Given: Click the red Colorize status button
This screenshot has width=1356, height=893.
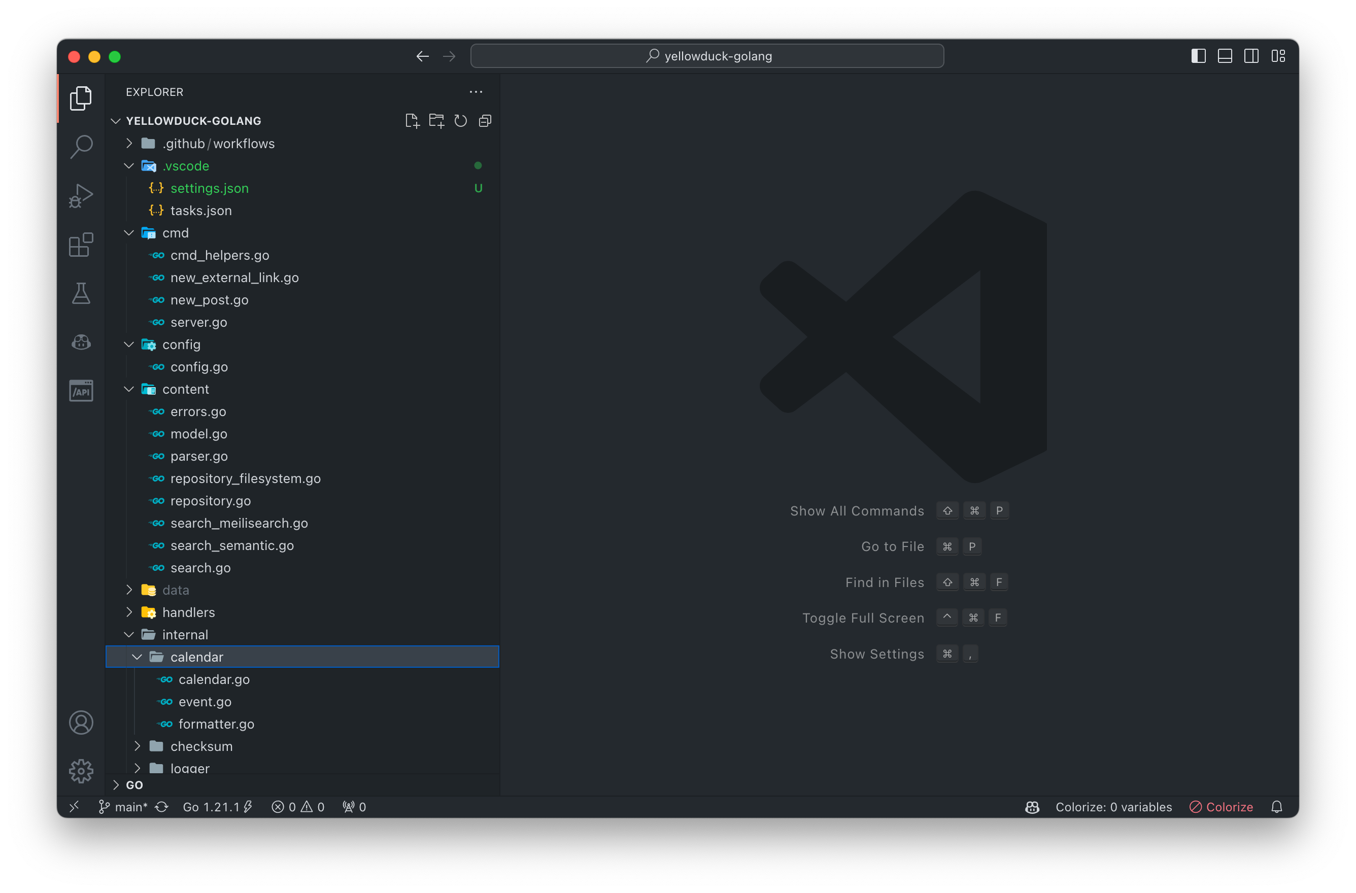Looking at the screenshot, I should tap(1221, 806).
